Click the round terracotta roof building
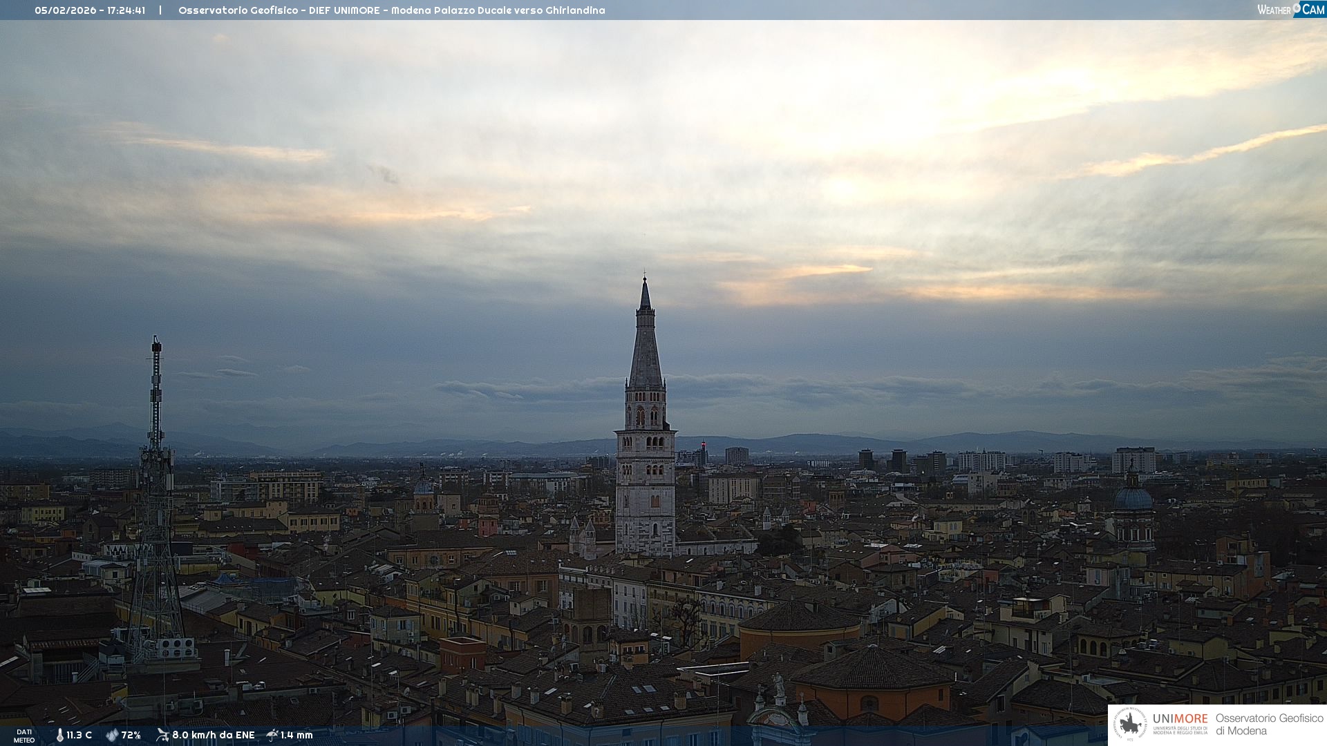 (800, 618)
